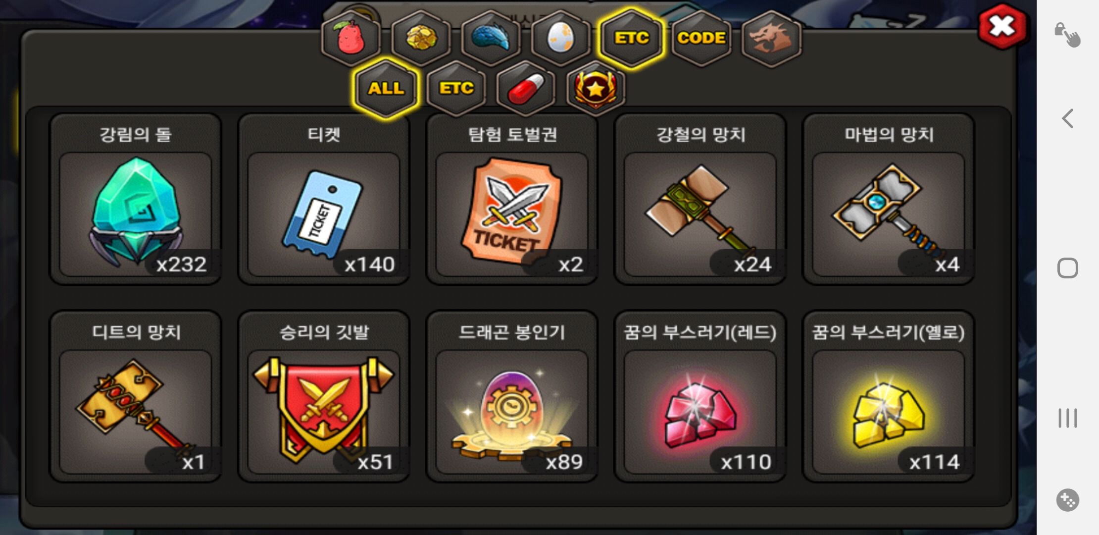Select the top-row ETC category tab

(x=631, y=38)
